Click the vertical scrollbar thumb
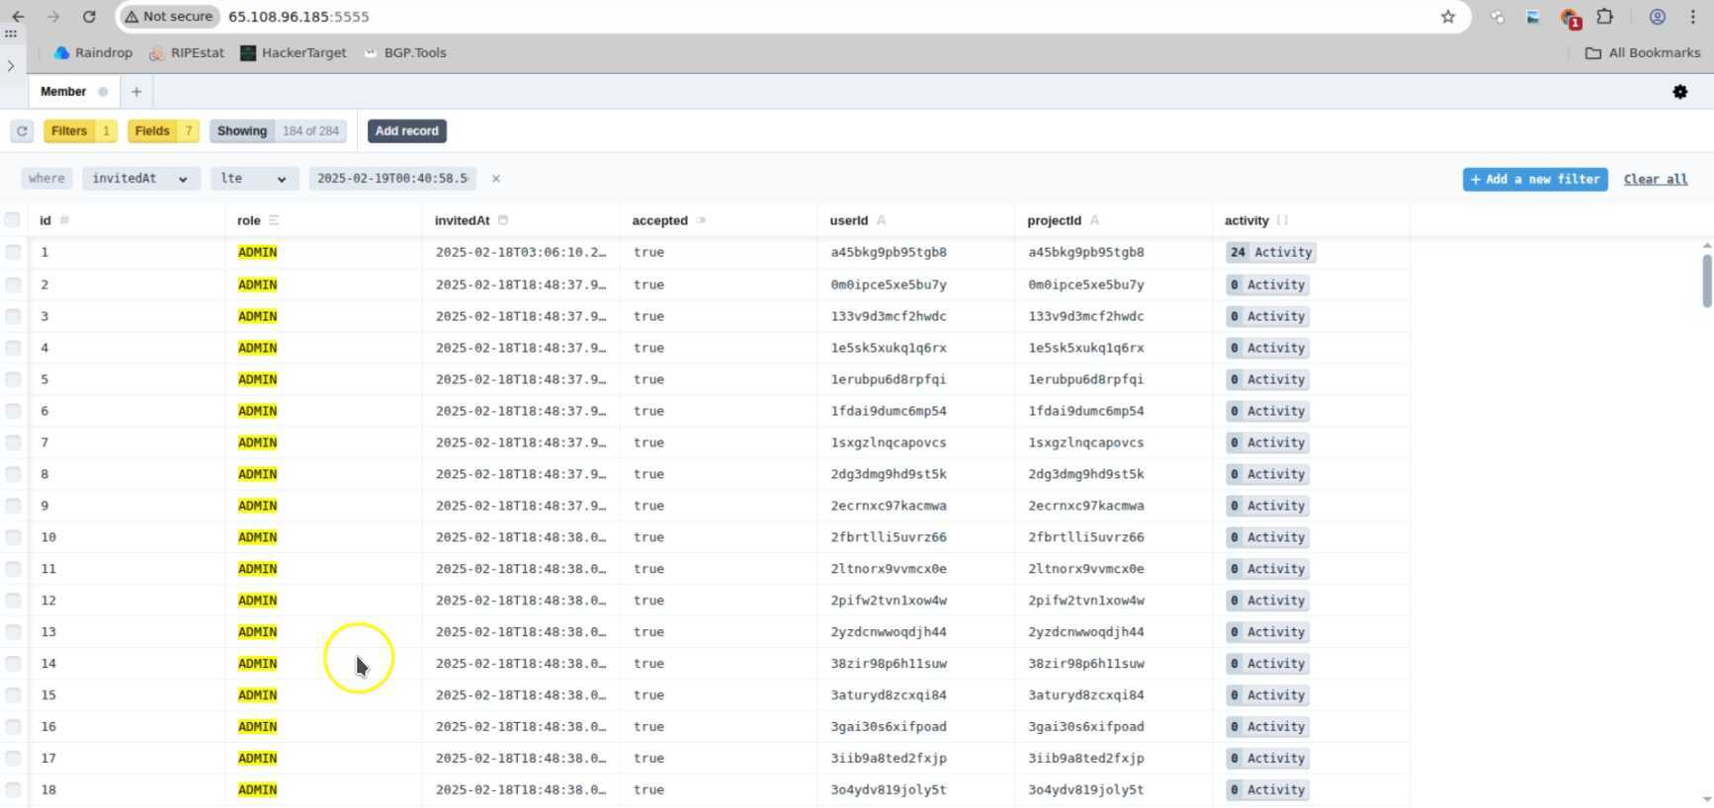Screen dimensions: 1714x808 coord(1706,281)
